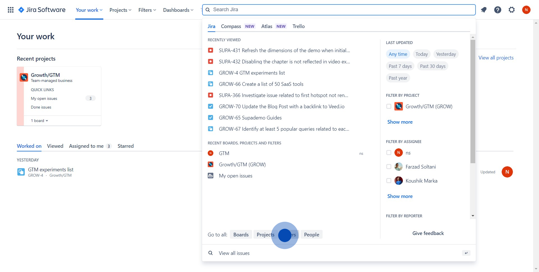Click the magnifier icon beside View all issues
539x272 pixels.
pos(211,253)
